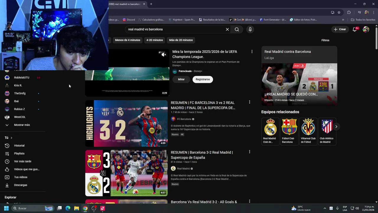Open Chrome profile avatar
The height and width of the screenshot is (213, 378).
pyautogui.click(x=366, y=12)
